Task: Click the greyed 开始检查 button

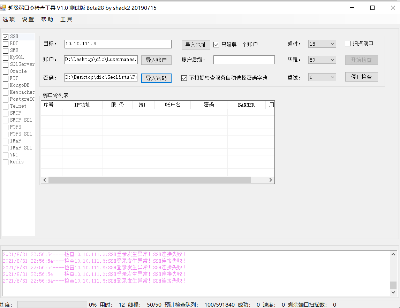Action: pos(361,60)
